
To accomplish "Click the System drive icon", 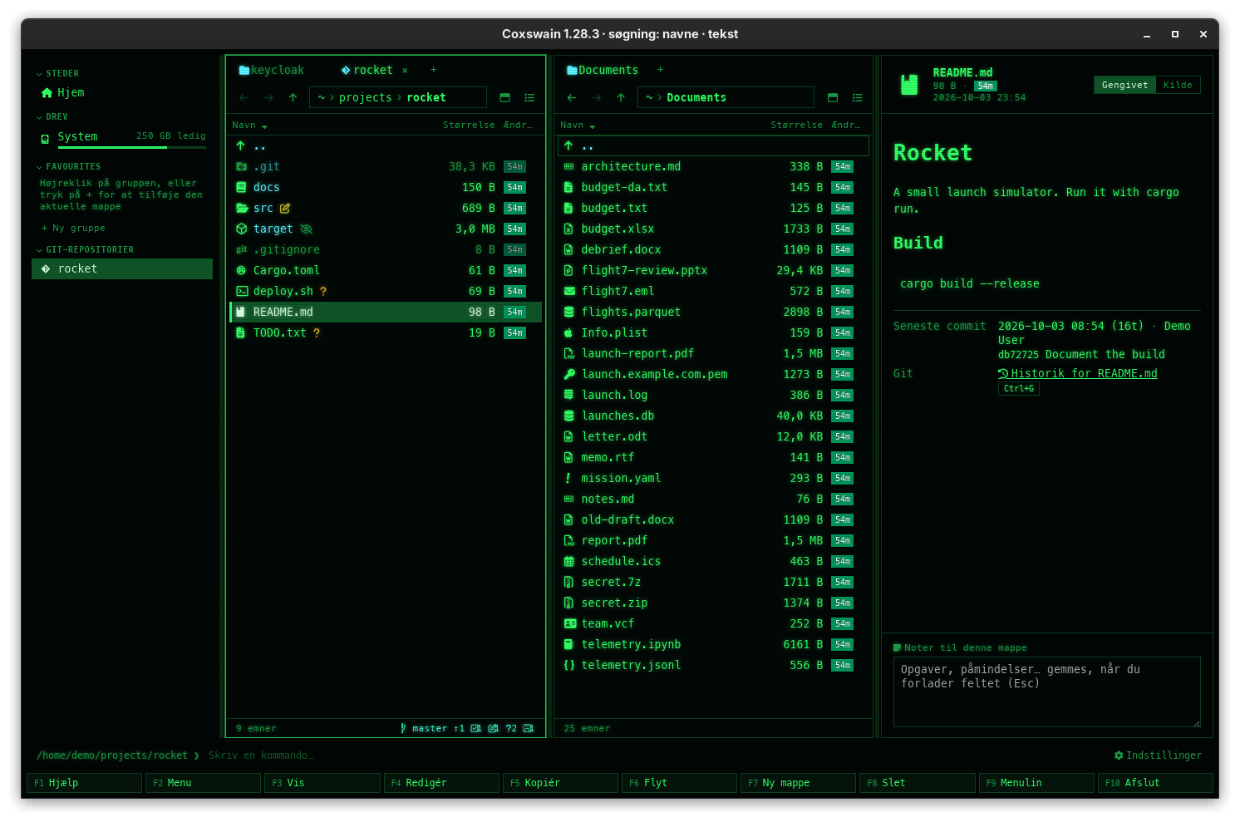I will point(45,139).
